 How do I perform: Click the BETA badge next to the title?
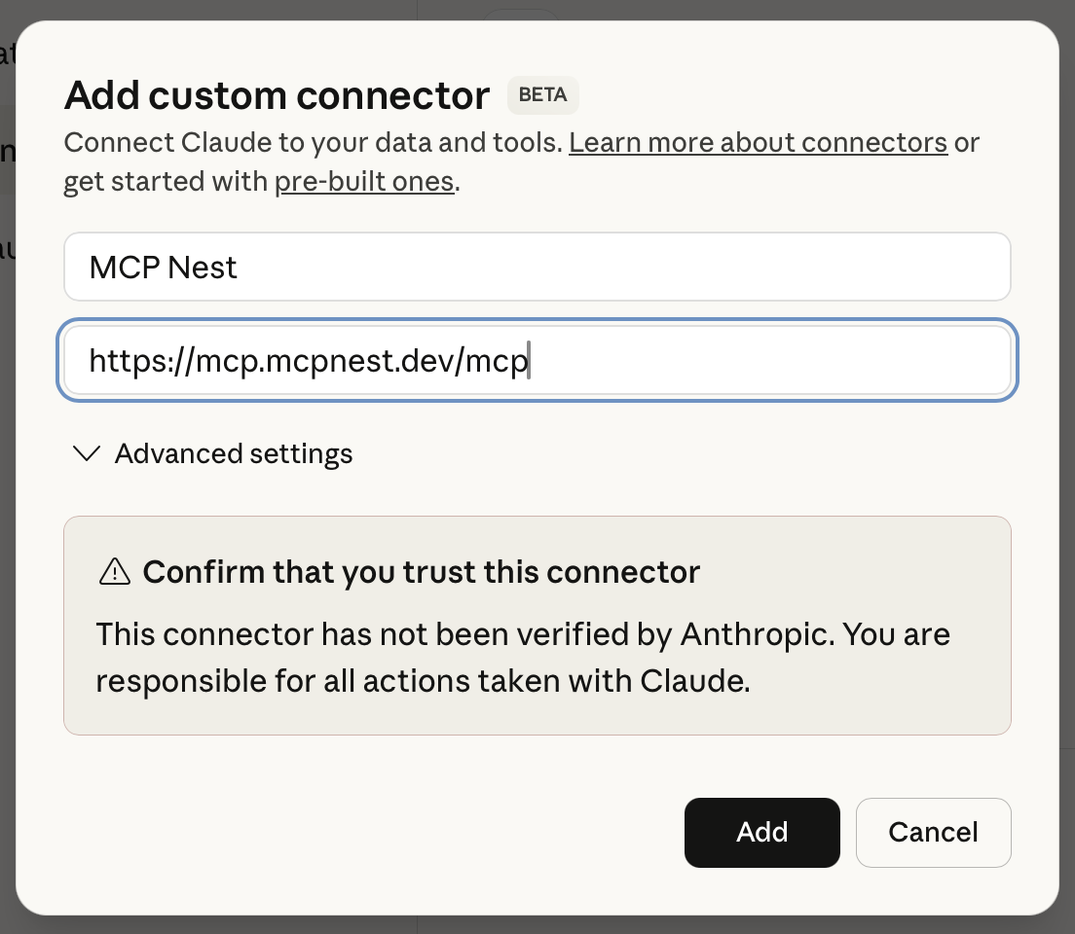click(x=542, y=94)
